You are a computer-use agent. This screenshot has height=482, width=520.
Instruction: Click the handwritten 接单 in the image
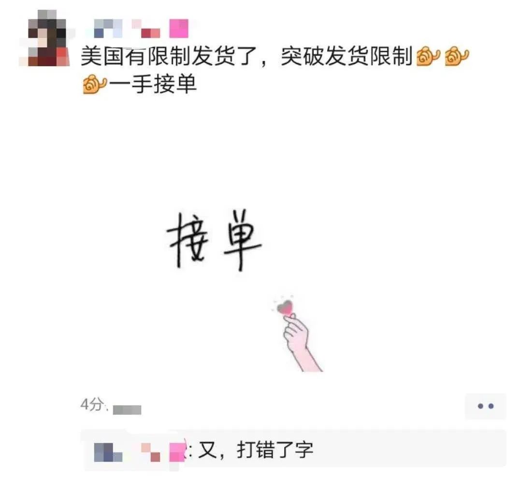tap(214, 239)
